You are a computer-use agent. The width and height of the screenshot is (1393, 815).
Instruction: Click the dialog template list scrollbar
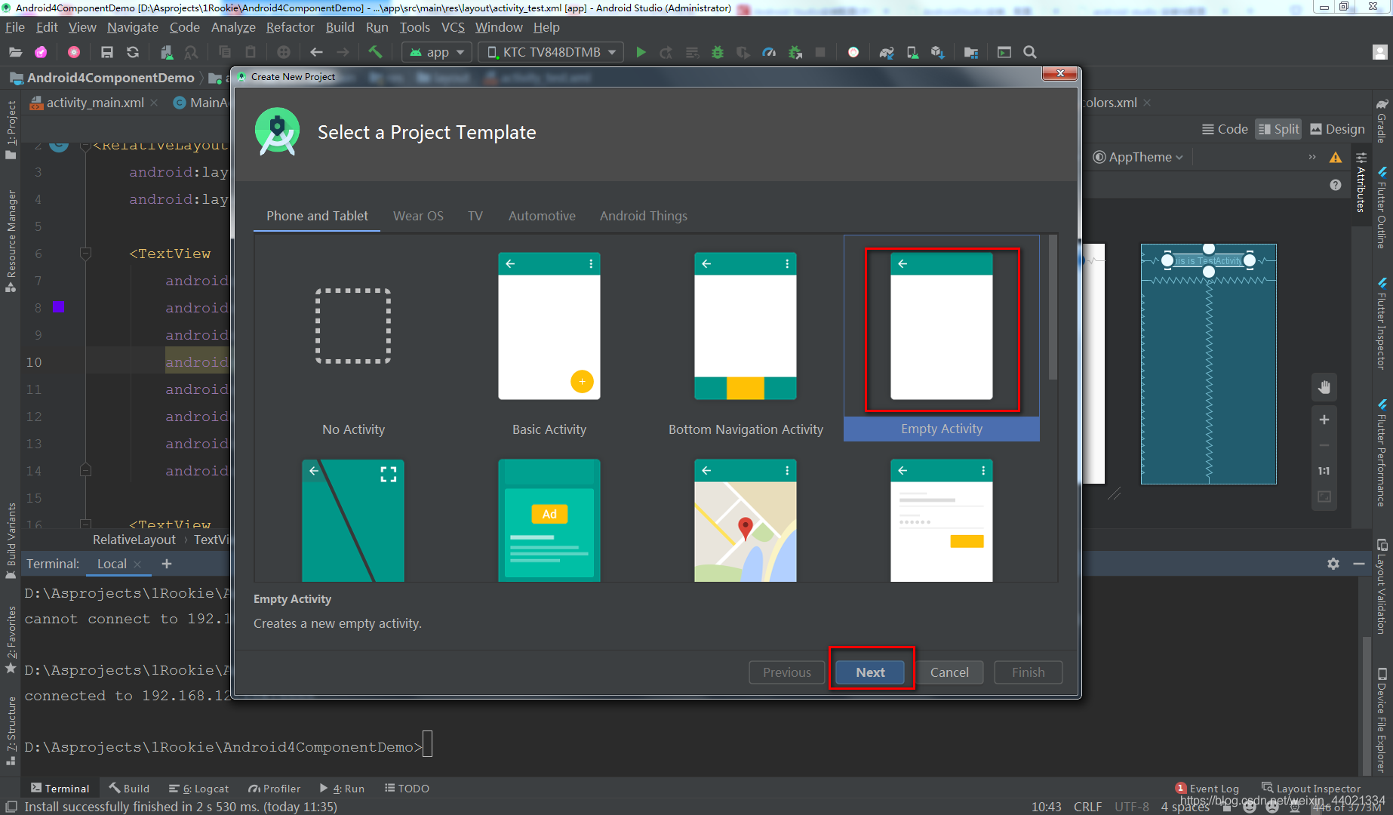[x=1053, y=307]
